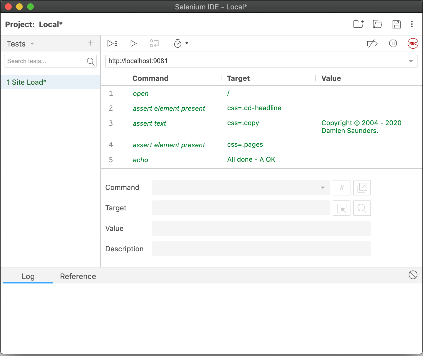Select row number 4 in the command table
Image resolution: width=423 pixels, height=356 pixels.
point(111,145)
